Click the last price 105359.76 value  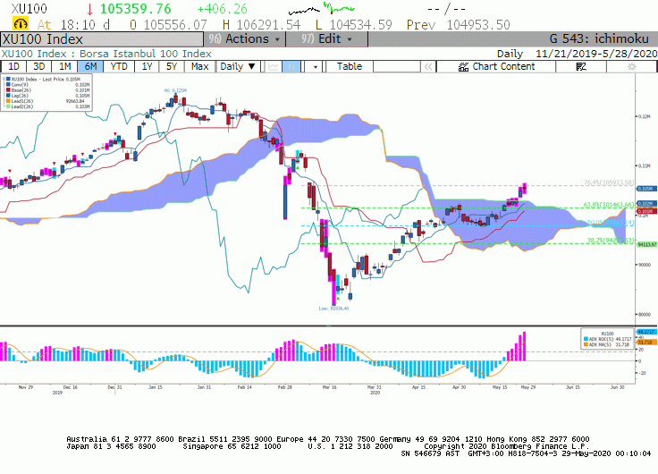pos(136,9)
